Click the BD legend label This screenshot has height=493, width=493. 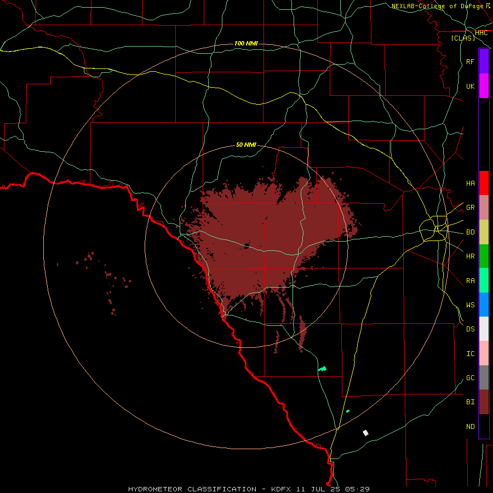(470, 232)
